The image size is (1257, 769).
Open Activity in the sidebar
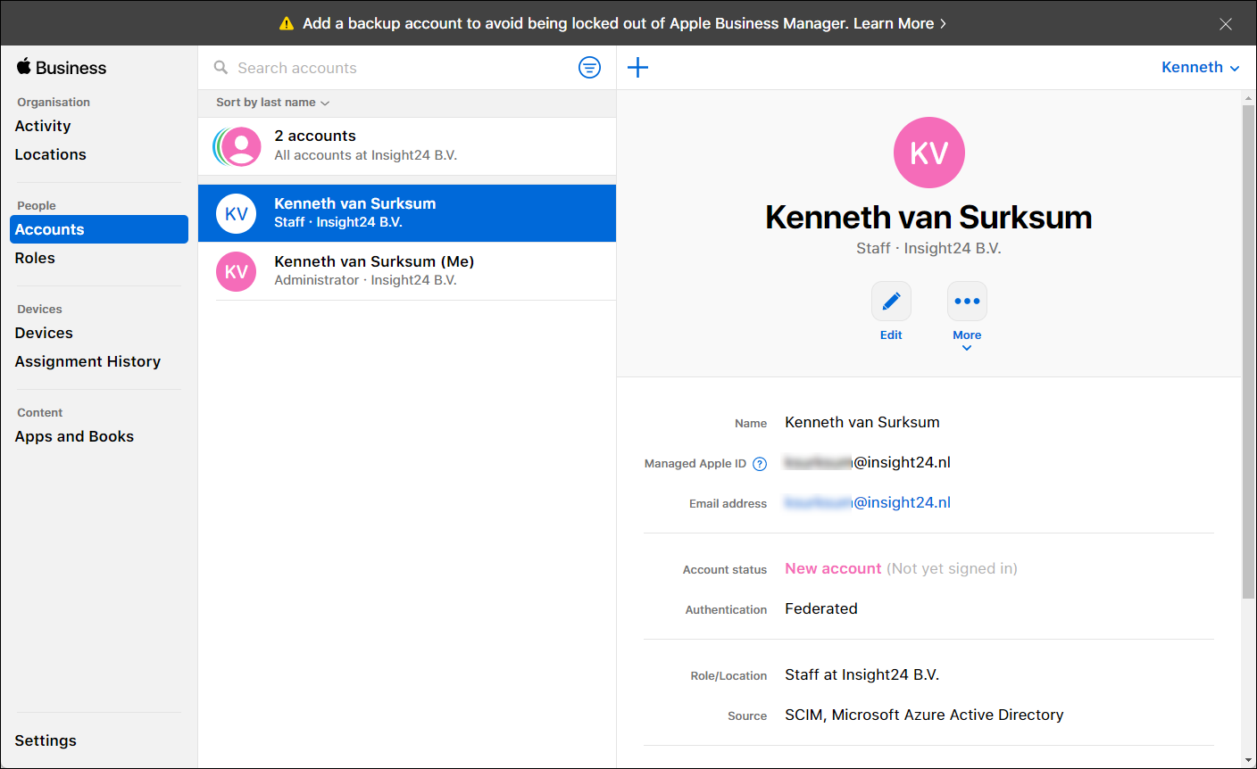(43, 126)
